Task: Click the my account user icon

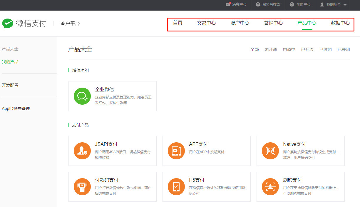Action: (x=322, y=4)
